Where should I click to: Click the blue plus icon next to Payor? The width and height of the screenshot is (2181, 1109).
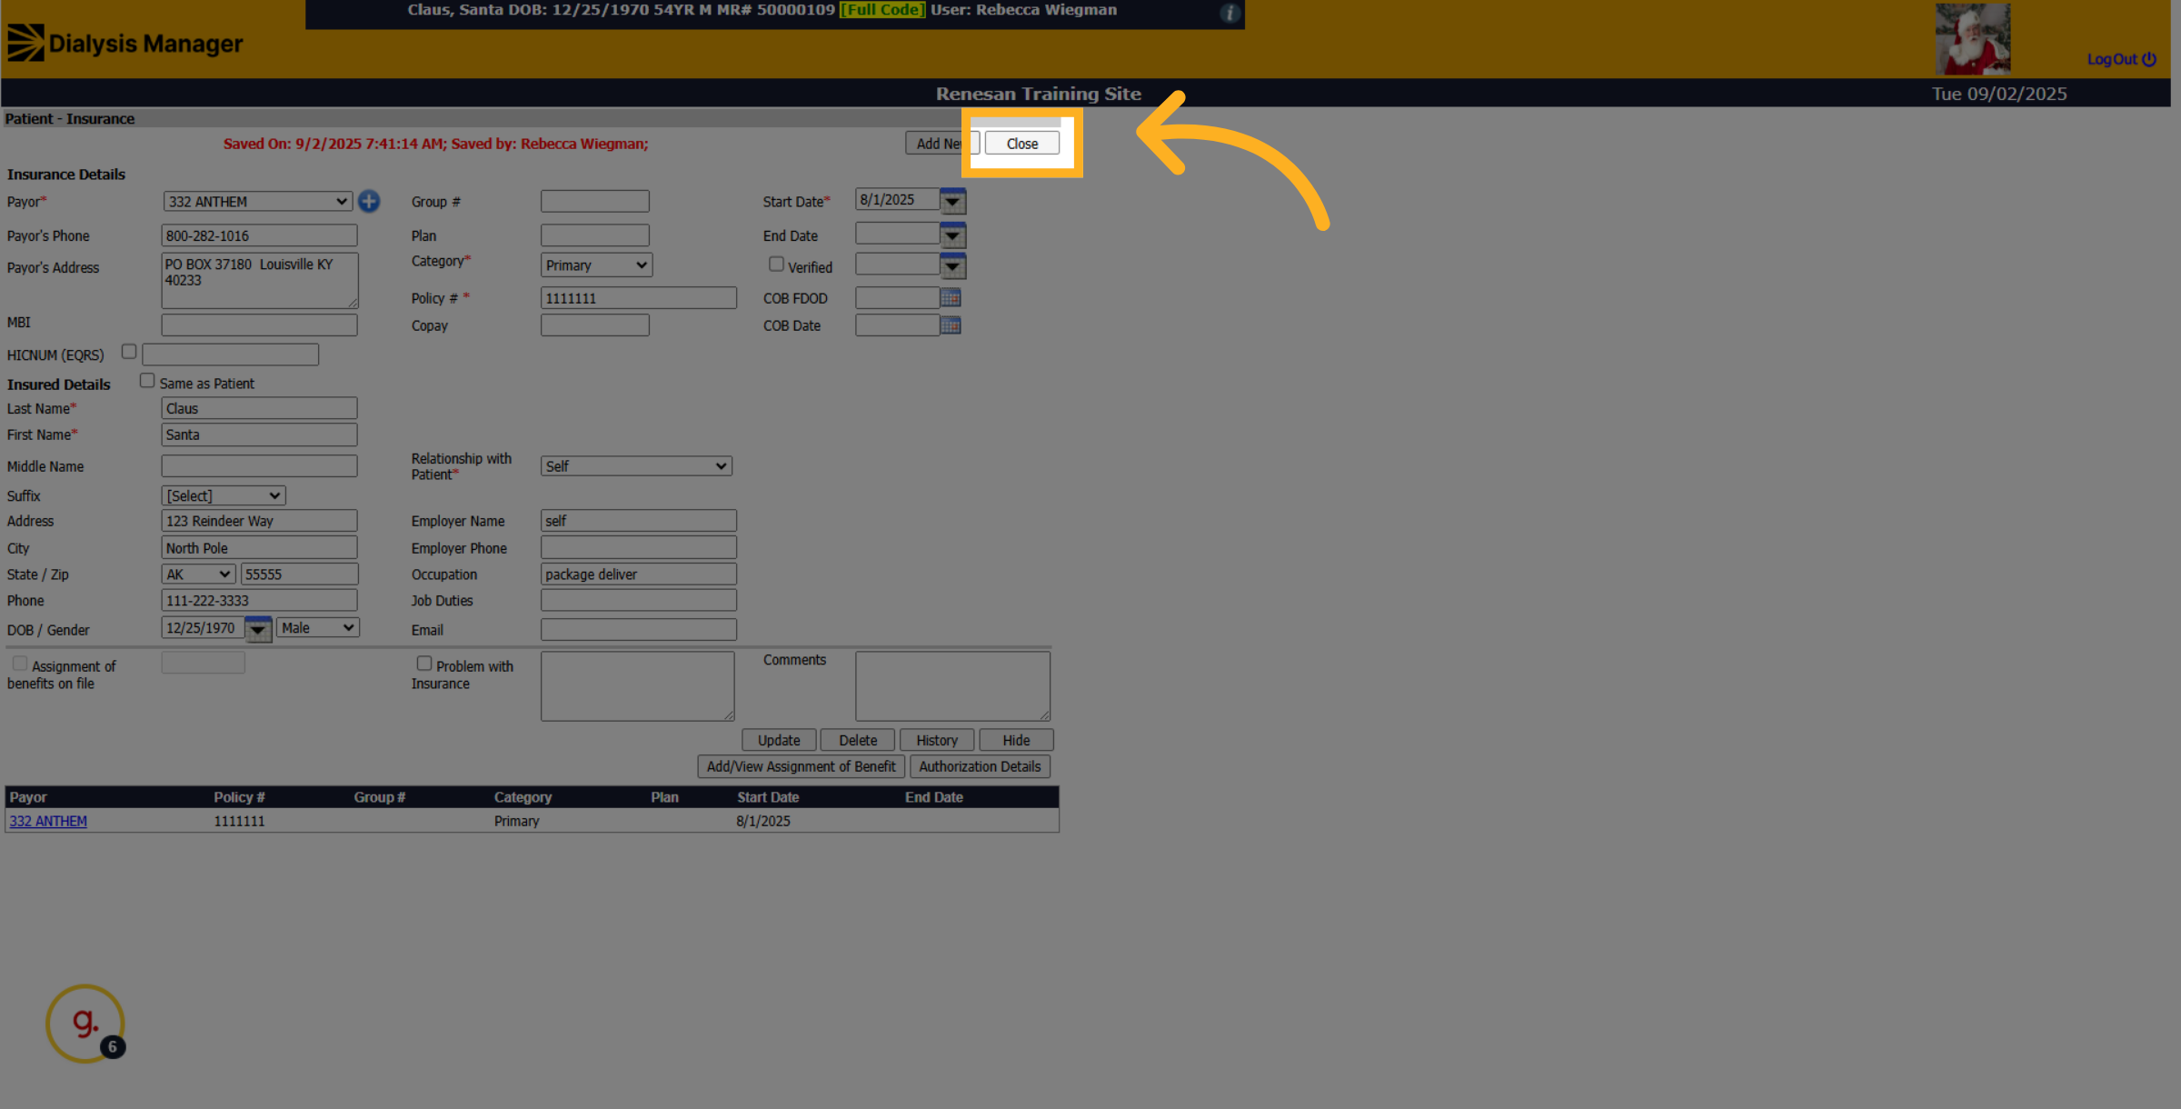(x=369, y=201)
